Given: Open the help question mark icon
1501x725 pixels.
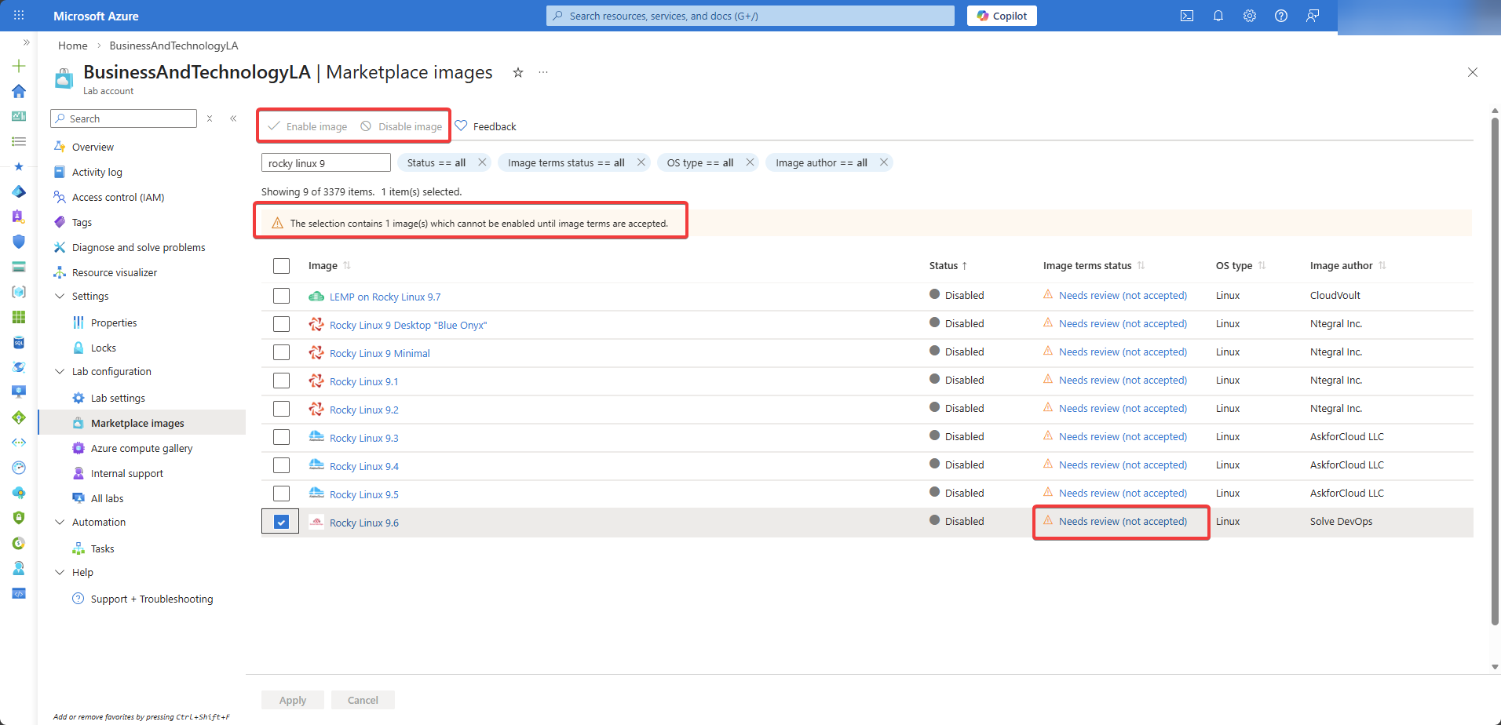Looking at the screenshot, I should (x=1281, y=16).
